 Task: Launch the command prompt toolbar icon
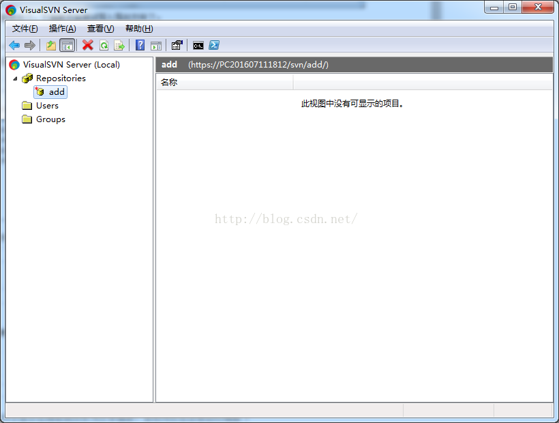198,46
